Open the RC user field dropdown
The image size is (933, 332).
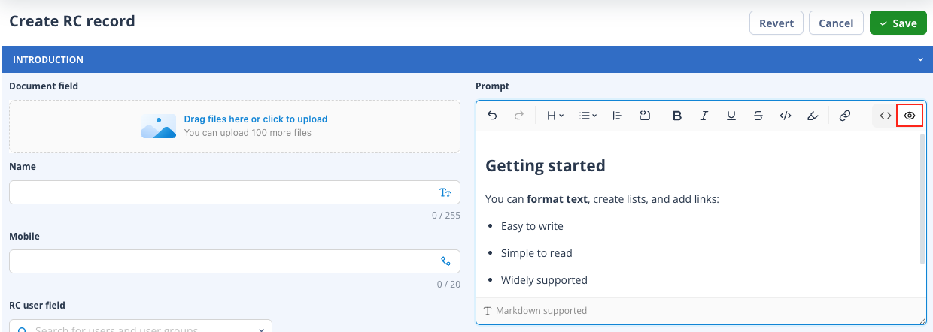point(141,326)
